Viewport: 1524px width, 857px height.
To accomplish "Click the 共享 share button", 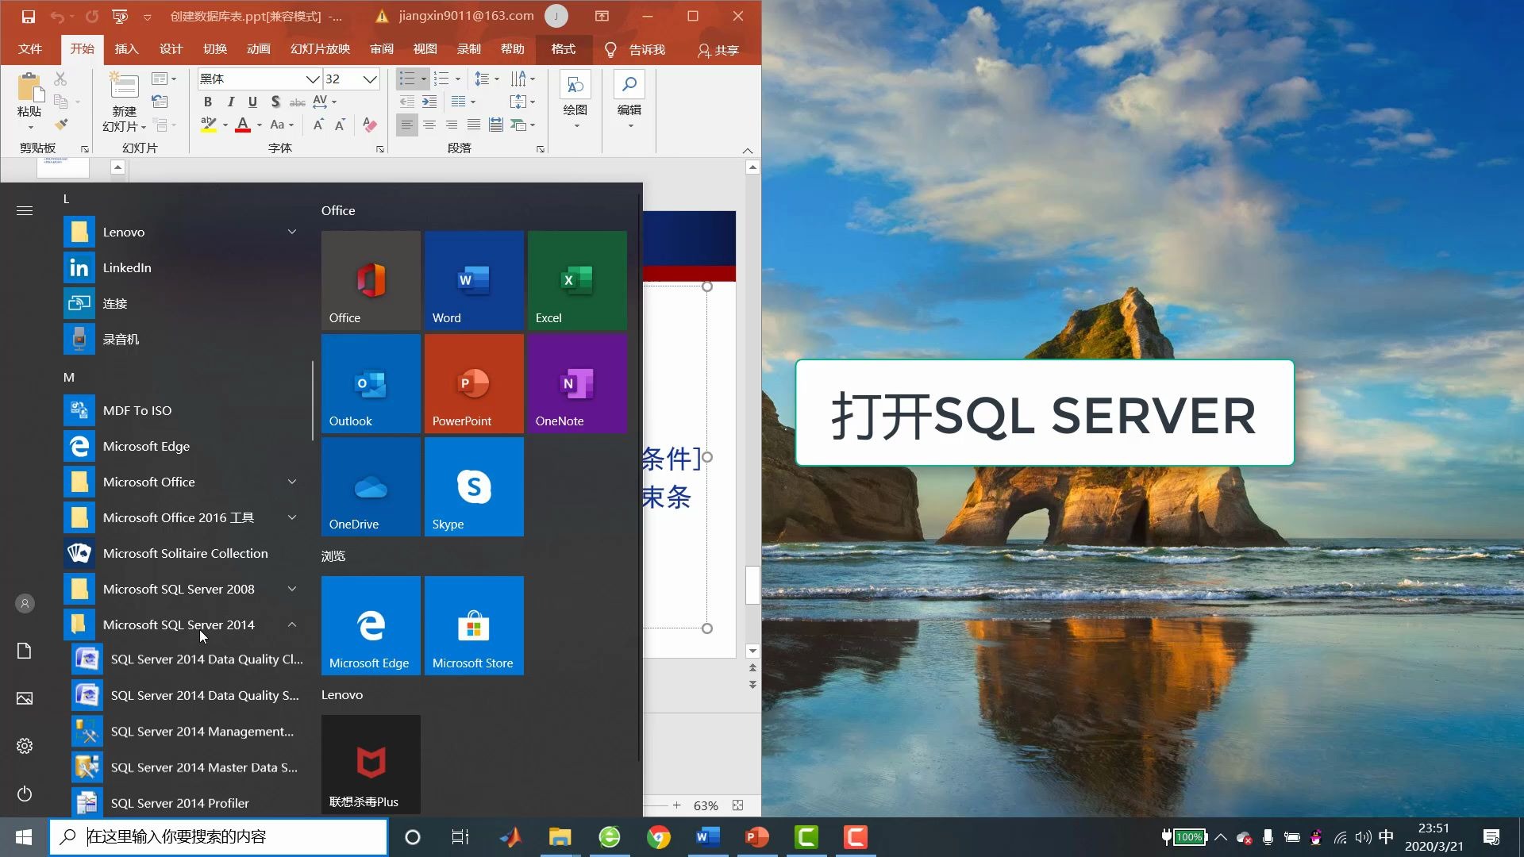I will (x=718, y=50).
